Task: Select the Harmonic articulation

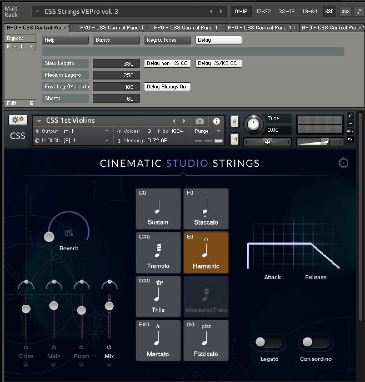Action: pyautogui.click(x=206, y=253)
